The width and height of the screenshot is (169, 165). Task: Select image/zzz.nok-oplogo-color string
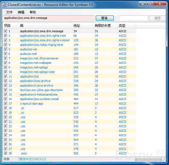38,72
